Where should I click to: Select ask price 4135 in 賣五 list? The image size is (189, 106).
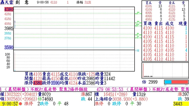pos(172,19)
